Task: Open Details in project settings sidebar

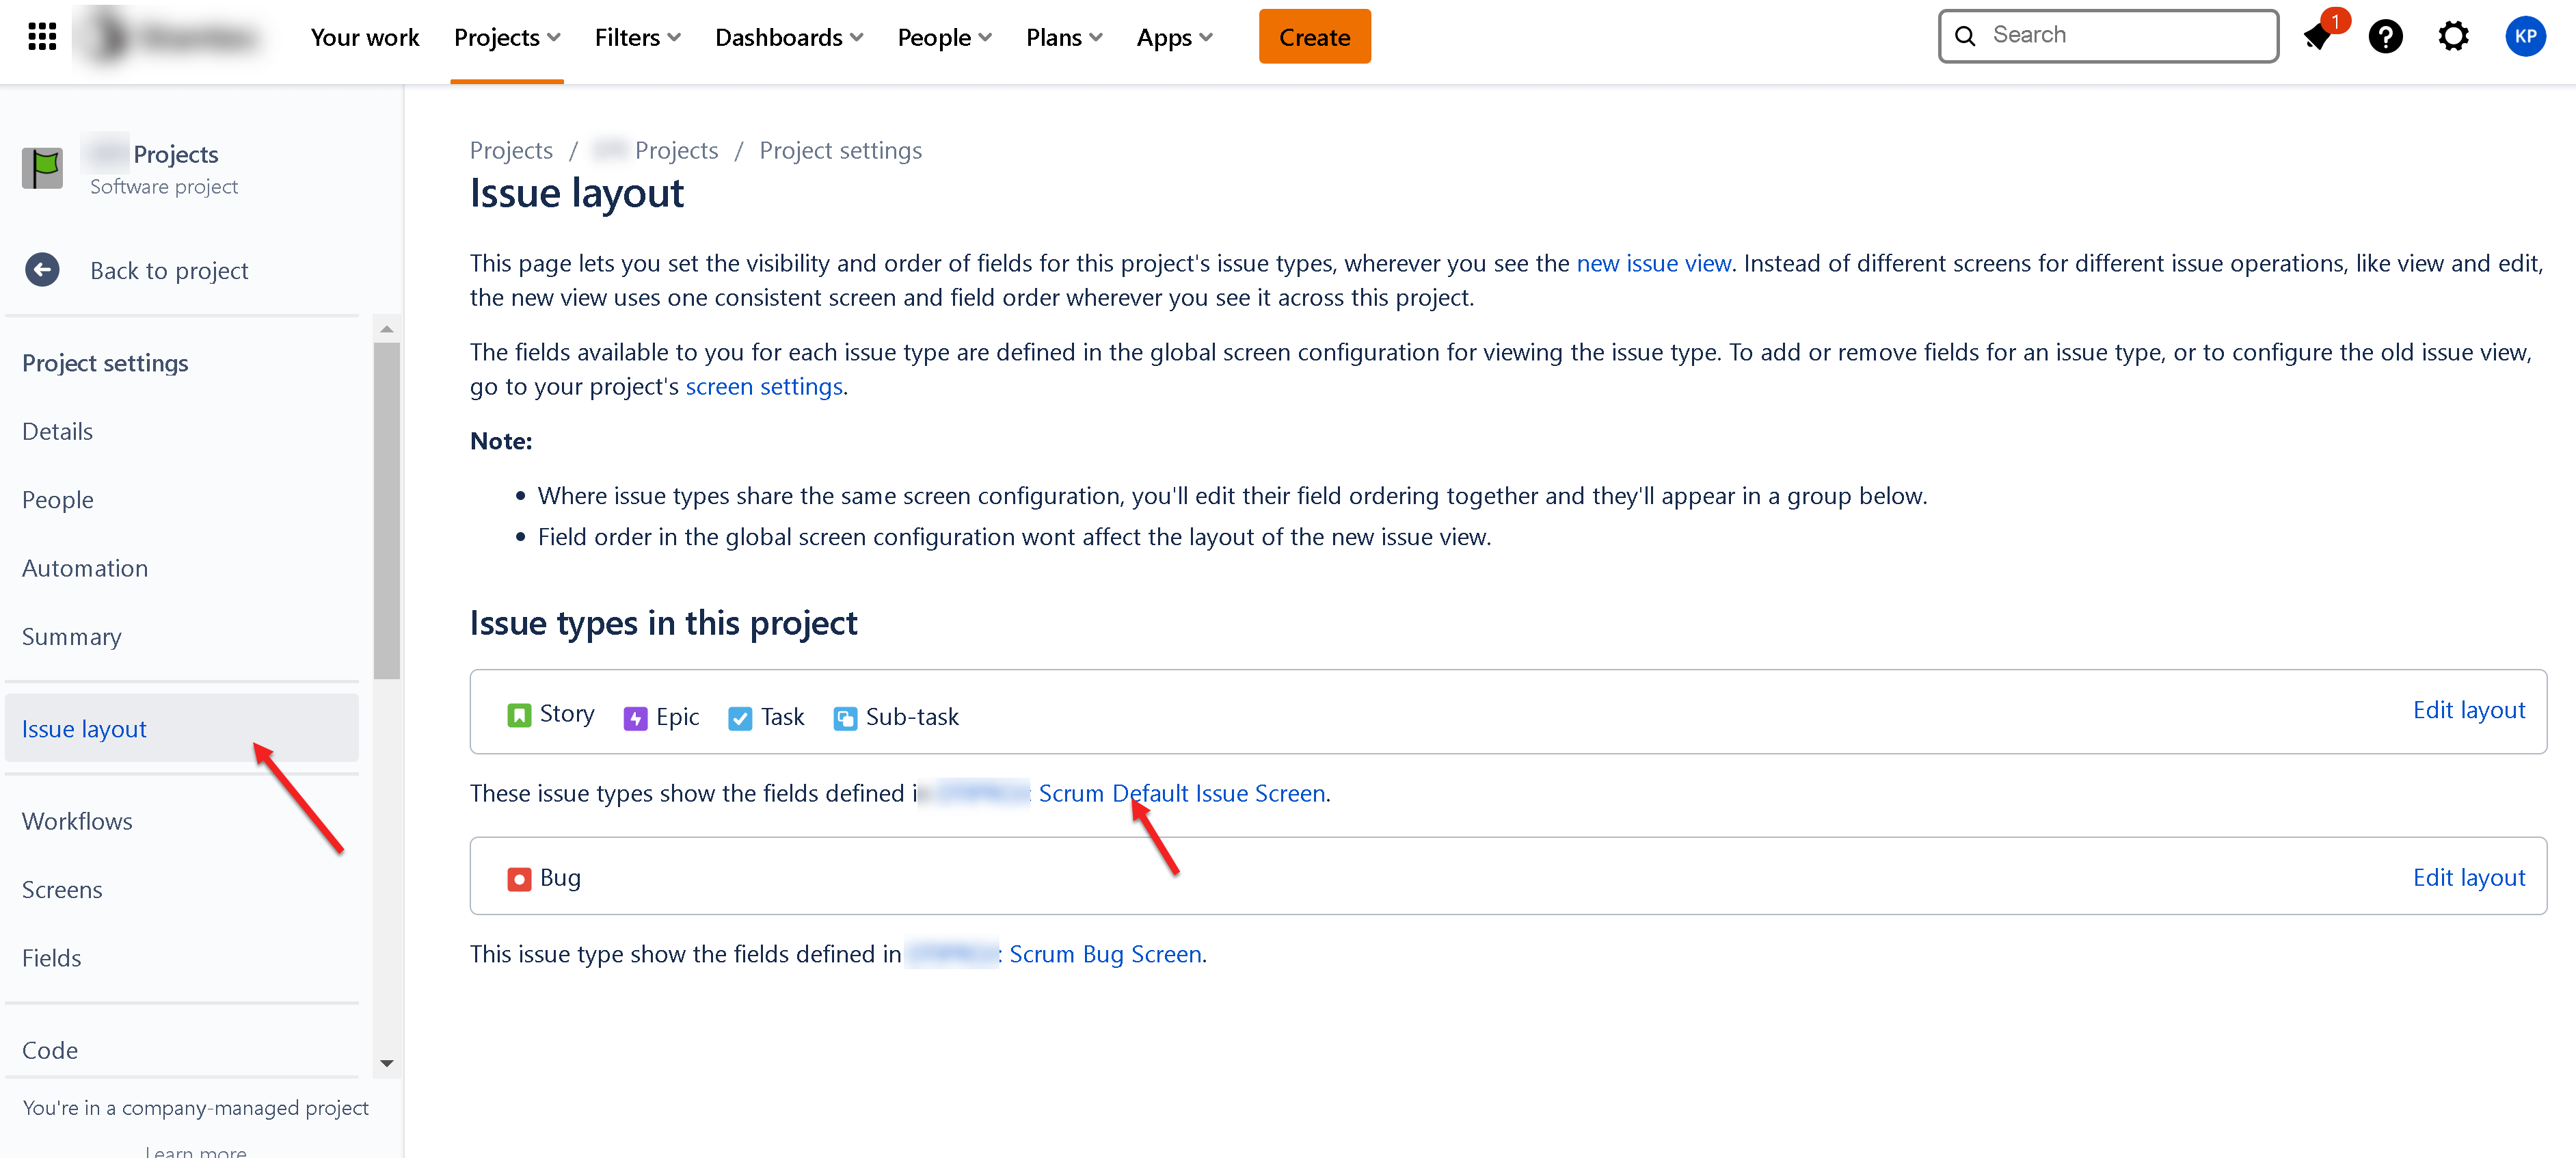Action: pos(57,432)
